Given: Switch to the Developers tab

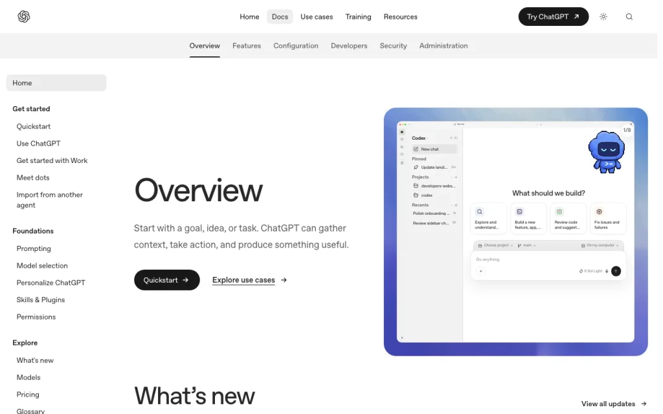Looking at the screenshot, I should 349,46.
